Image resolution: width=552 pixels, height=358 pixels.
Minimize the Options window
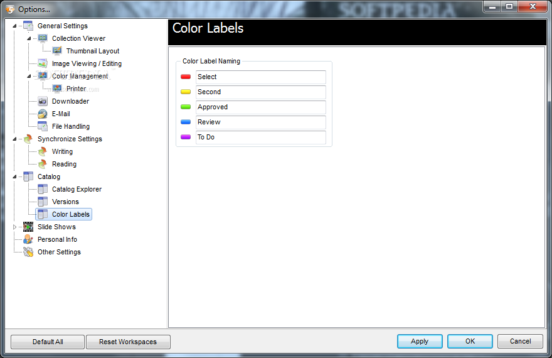click(x=492, y=6)
